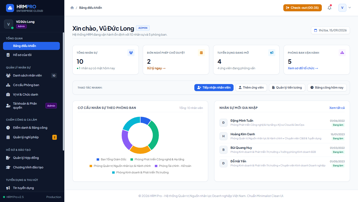Viewport: 358px width, 202px height.
Task: Click the Check-out (00:35) button
Action: [302, 8]
